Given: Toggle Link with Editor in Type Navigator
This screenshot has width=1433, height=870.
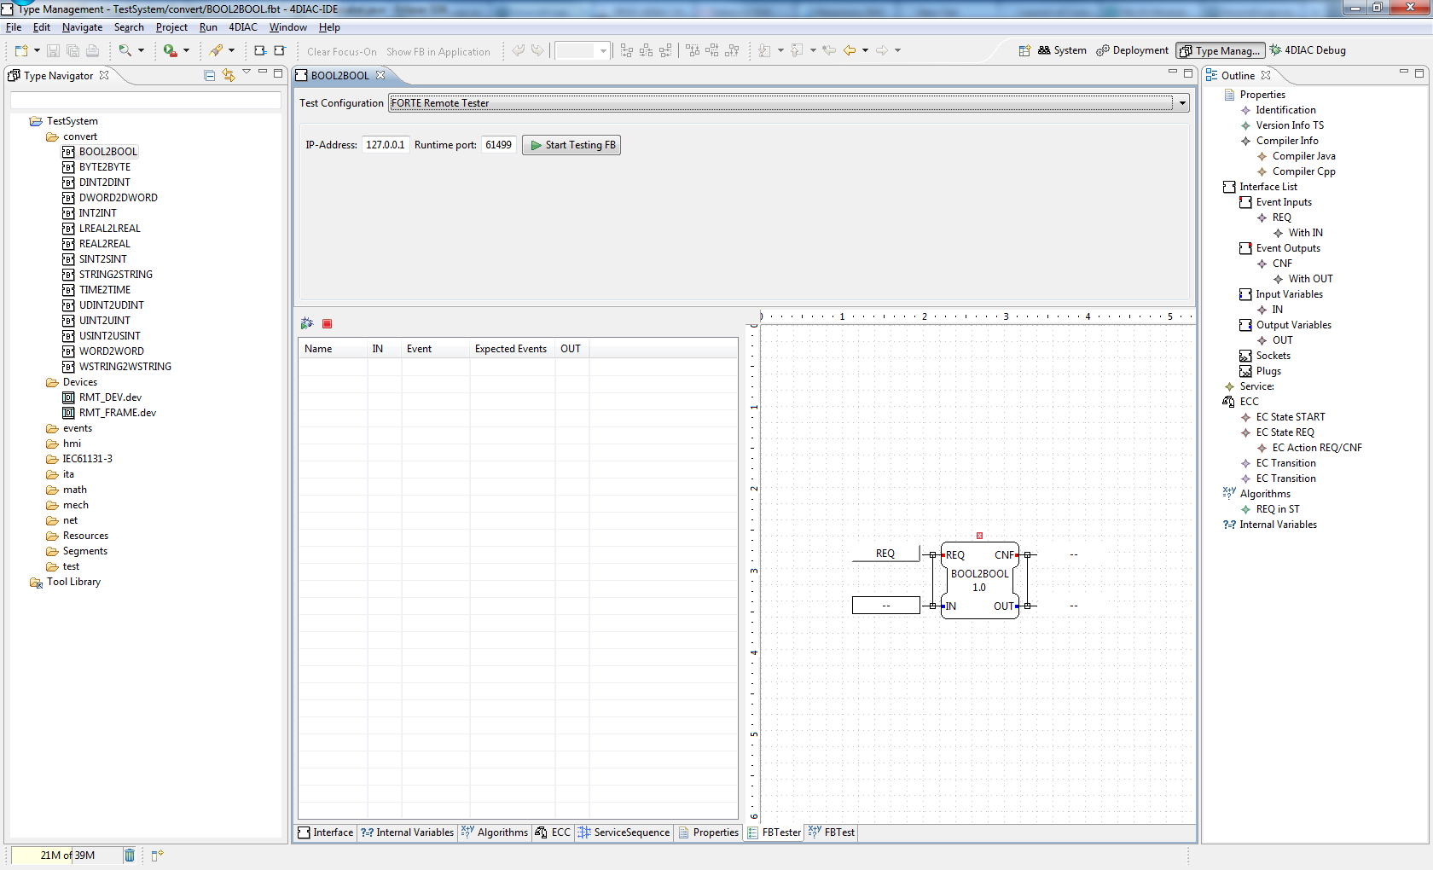Looking at the screenshot, I should coord(229,75).
